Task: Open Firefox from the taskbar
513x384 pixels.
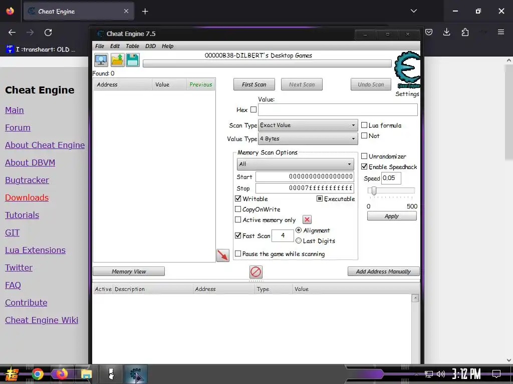Action: tap(62, 374)
